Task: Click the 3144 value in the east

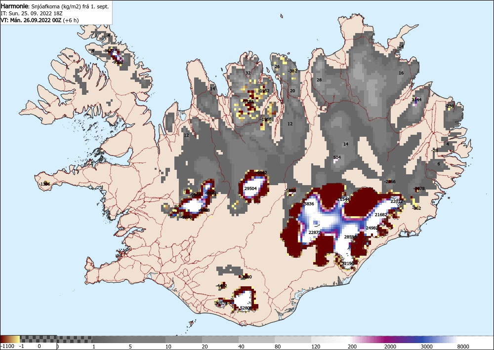Action: (x=416, y=99)
